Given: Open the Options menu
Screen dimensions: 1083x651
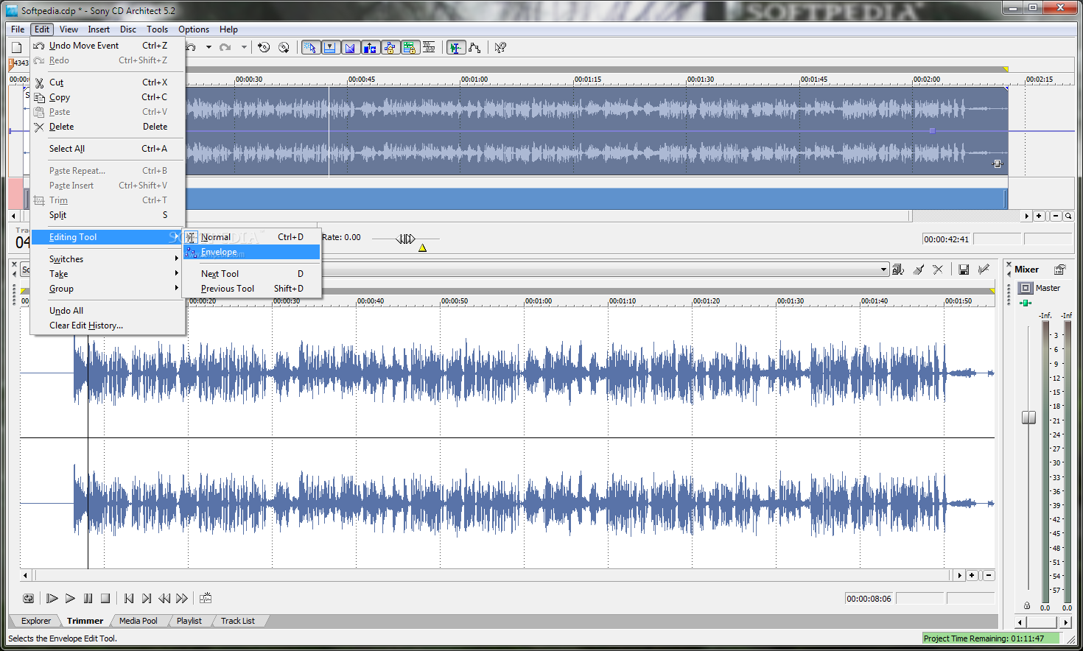Looking at the screenshot, I should coord(194,29).
